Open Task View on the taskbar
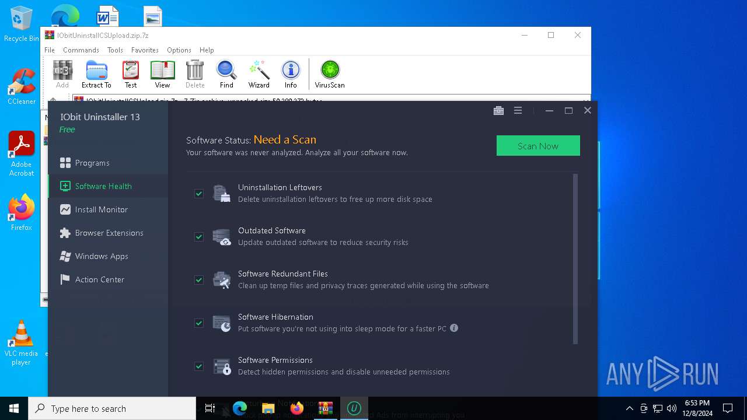Screen dimensions: 747x420 (210, 408)
